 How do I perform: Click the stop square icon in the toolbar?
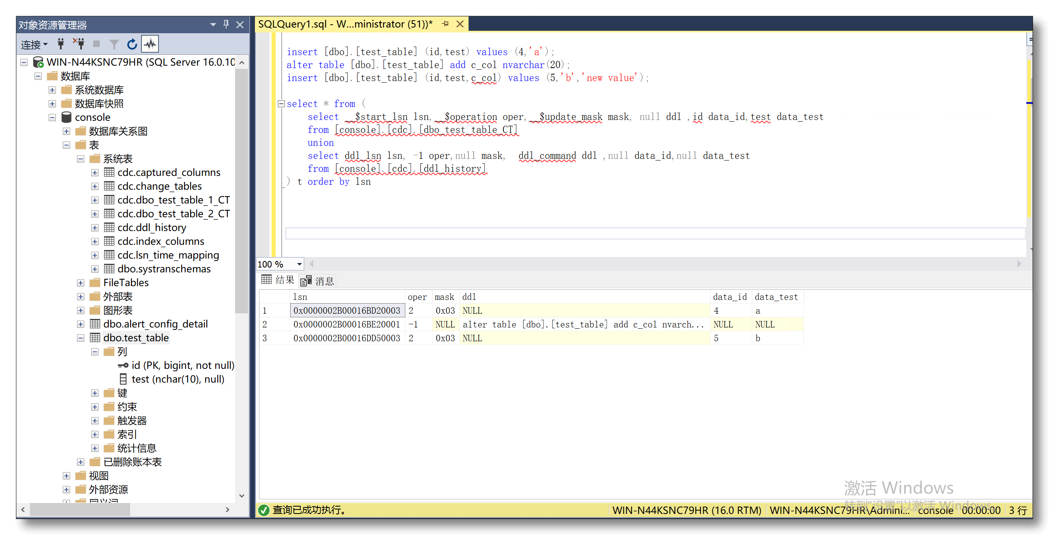point(96,44)
